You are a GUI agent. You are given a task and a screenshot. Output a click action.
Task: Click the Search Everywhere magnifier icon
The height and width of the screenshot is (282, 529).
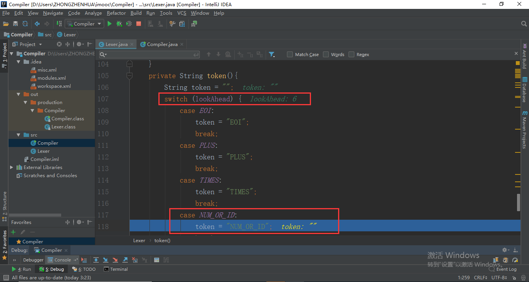524,24
